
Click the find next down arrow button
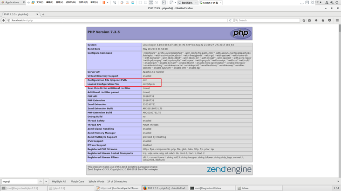click(x=46, y=181)
